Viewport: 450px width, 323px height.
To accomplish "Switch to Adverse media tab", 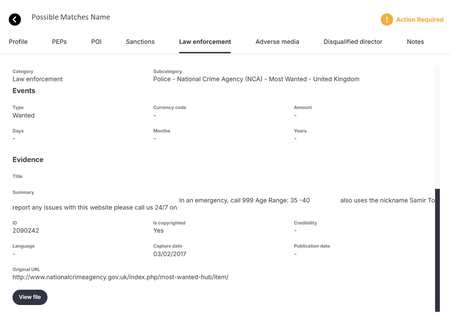I will (277, 42).
